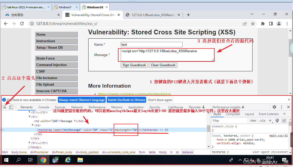Close the Stored Cross Site tab
This screenshot has height=167, width=293.
(x=119, y=15)
